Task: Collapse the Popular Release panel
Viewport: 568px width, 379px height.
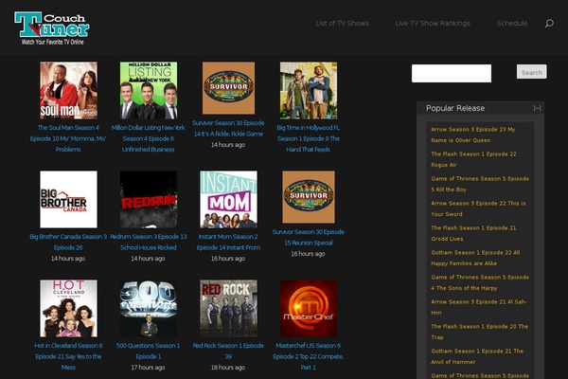Action: pos(537,108)
